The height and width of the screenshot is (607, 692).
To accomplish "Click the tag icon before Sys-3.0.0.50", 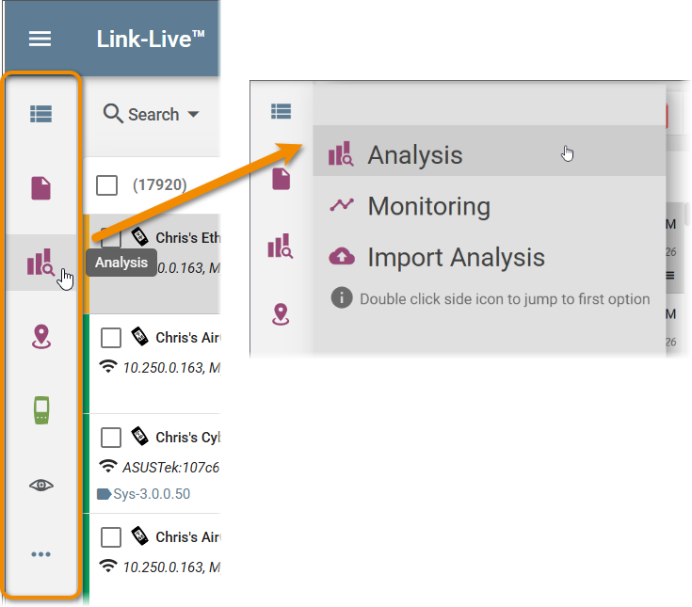I will point(104,494).
